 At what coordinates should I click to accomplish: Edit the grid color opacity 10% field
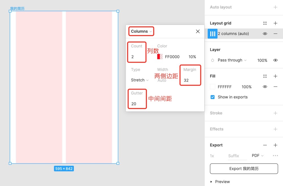[x=192, y=57]
